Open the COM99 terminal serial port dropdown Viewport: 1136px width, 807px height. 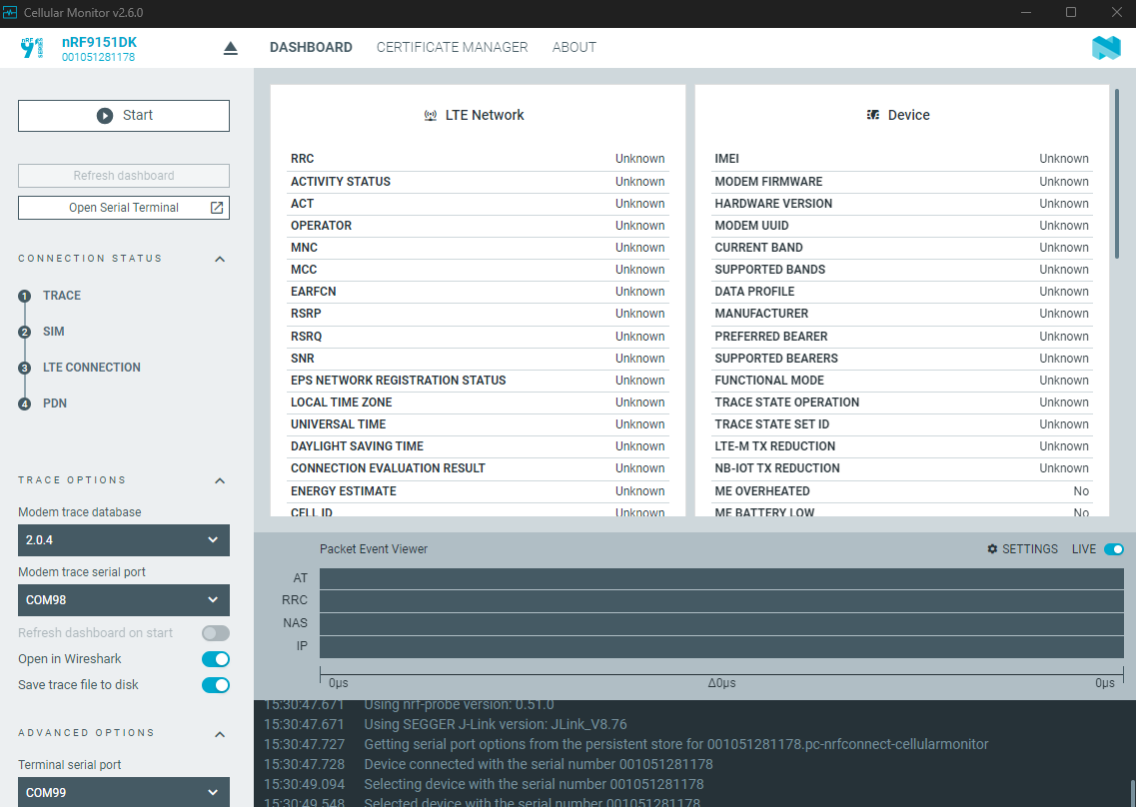[124, 792]
